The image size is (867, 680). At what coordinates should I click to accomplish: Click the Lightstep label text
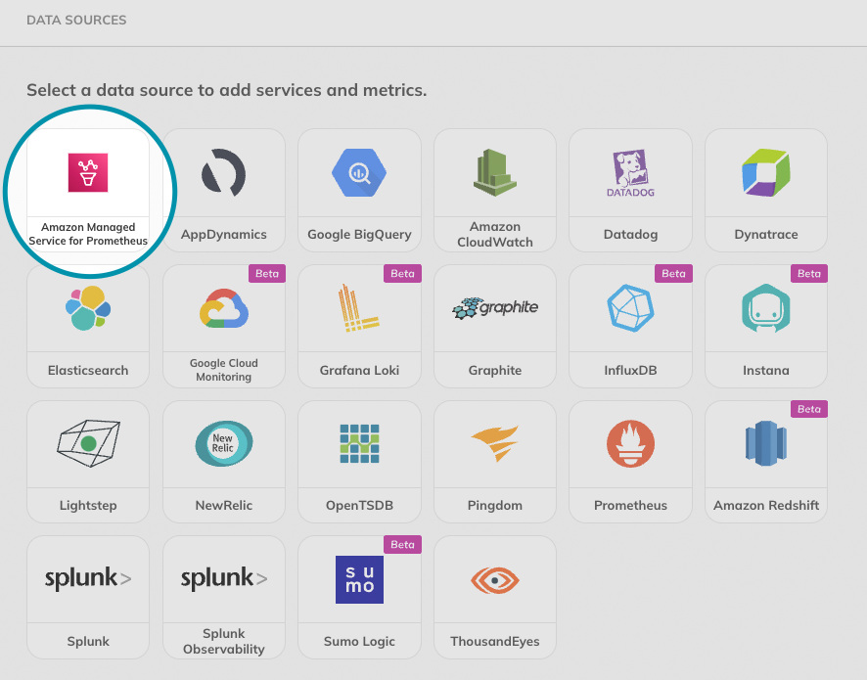[x=88, y=505]
